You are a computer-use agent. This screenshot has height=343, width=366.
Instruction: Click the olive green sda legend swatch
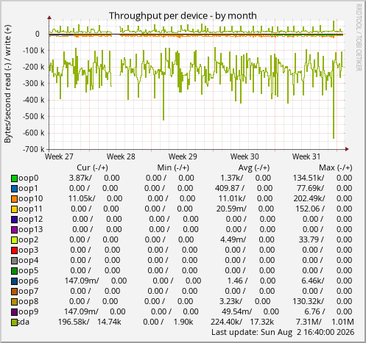point(15,322)
